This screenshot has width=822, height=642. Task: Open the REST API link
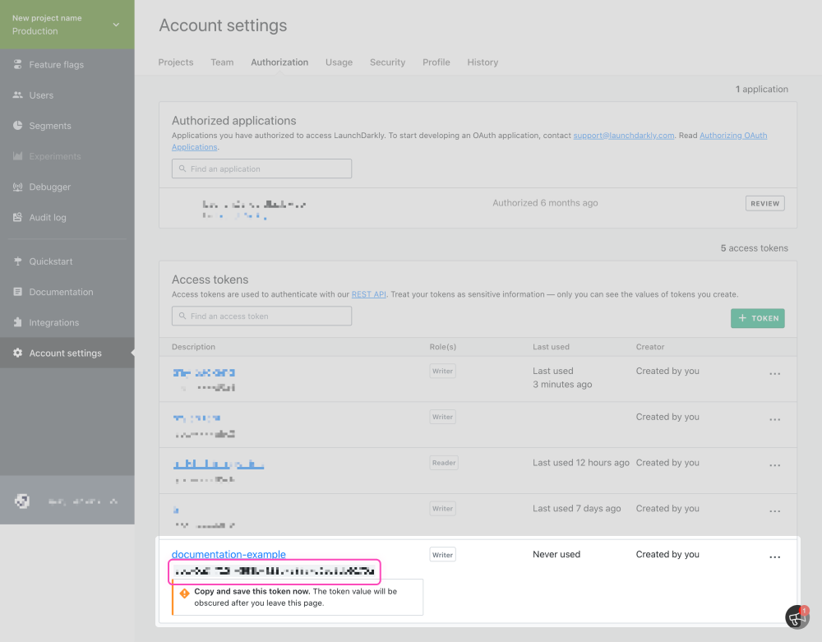[x=368, y=295]
